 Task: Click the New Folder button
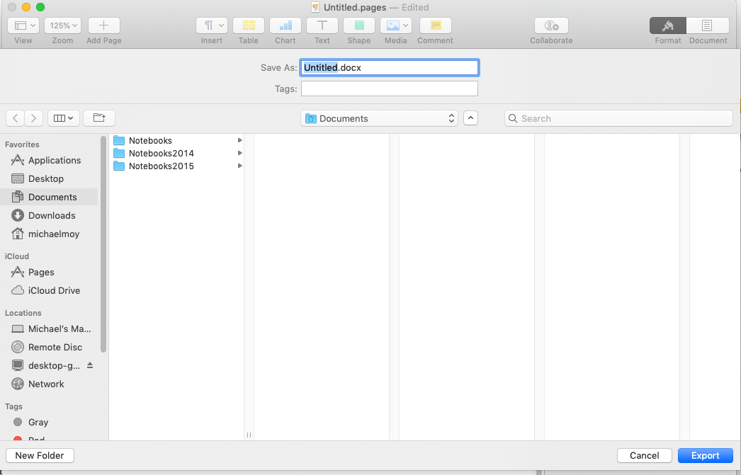(x=40, y=455)
